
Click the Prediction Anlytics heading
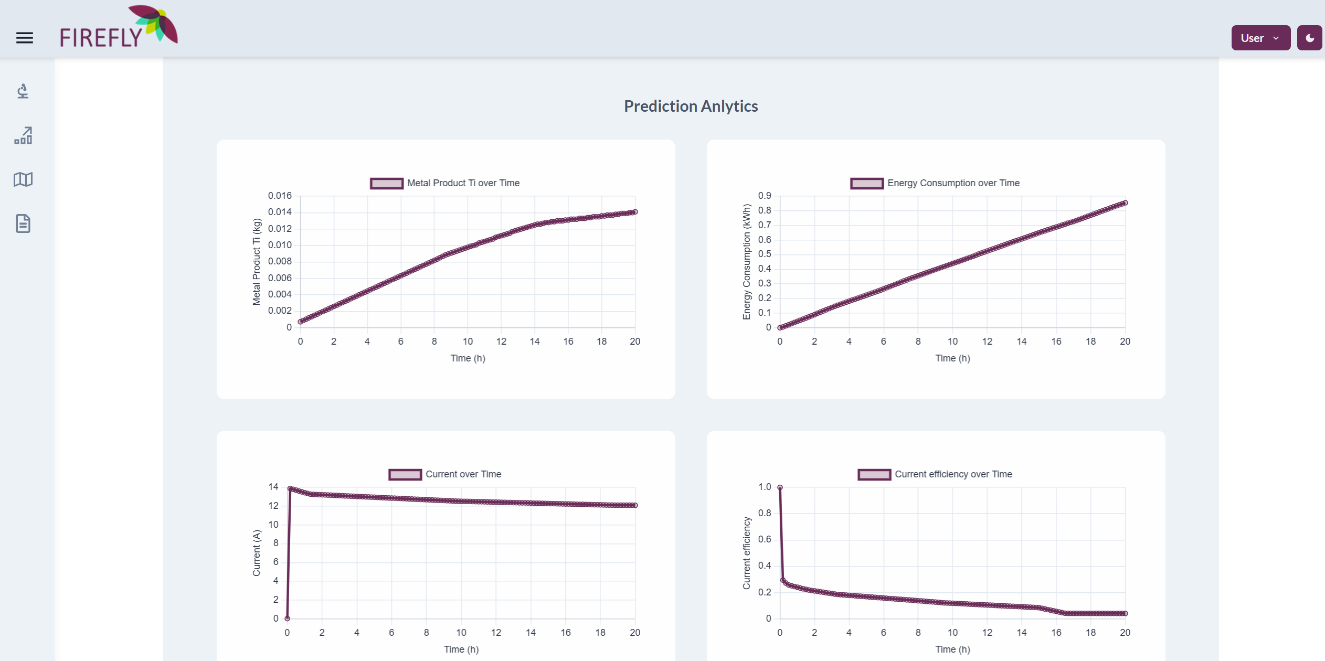click(x=691, y=106)
